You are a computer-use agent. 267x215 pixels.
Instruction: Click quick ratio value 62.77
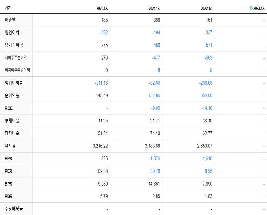tap(207, 133)
